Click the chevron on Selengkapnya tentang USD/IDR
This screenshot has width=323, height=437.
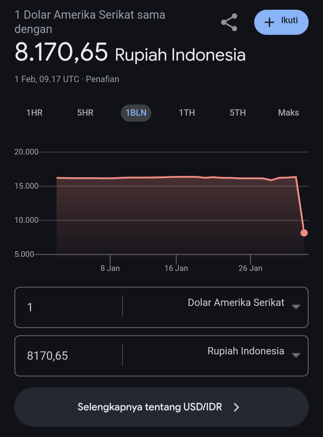236,407
